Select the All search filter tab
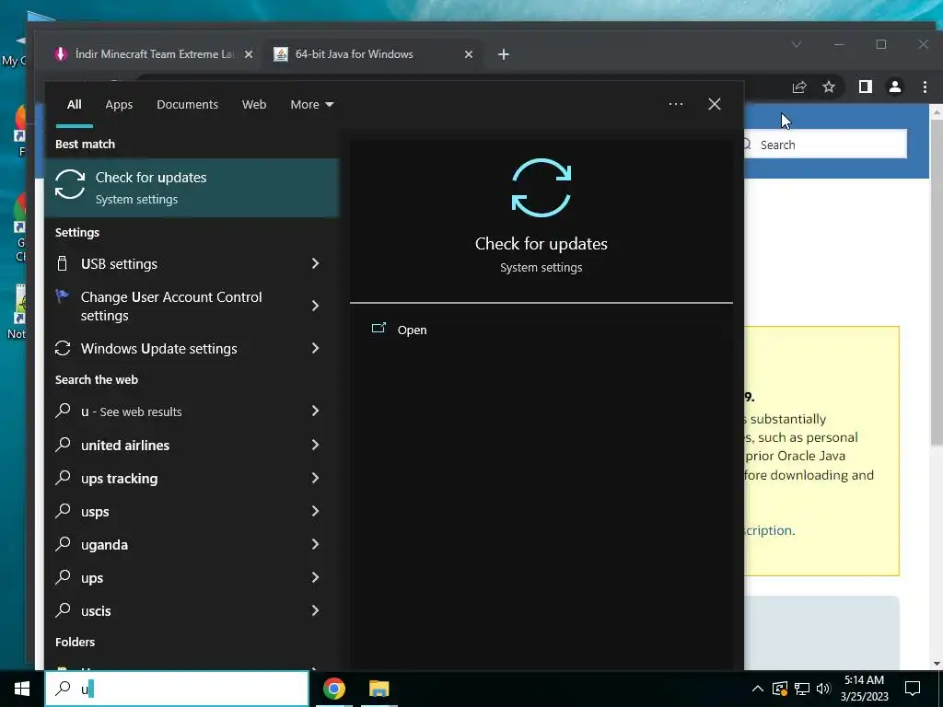 (74, 105)
